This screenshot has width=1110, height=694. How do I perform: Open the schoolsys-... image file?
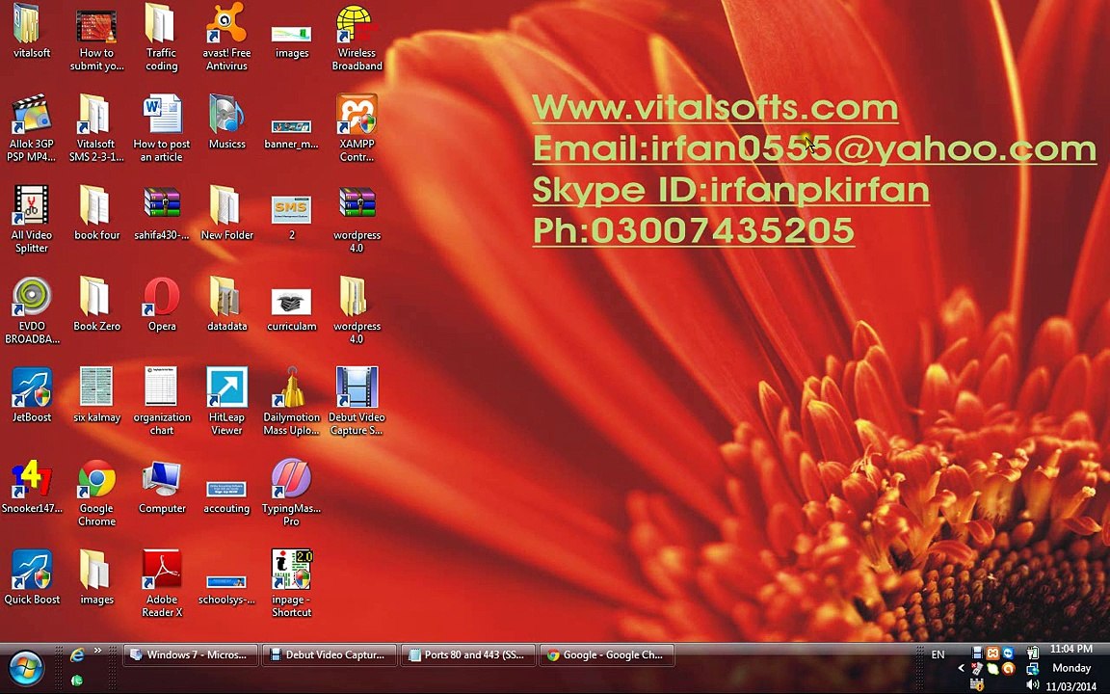(226, 589)
